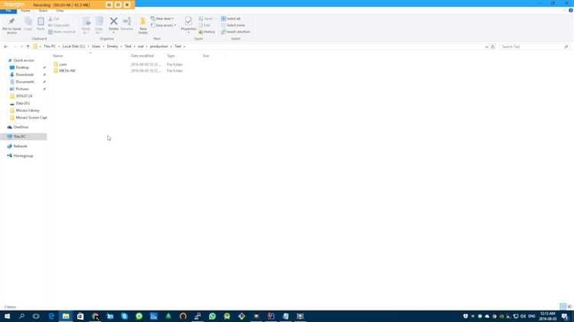Go up one level with Up arrow
This screenshot has height=322, width=574.
(28, 47)
